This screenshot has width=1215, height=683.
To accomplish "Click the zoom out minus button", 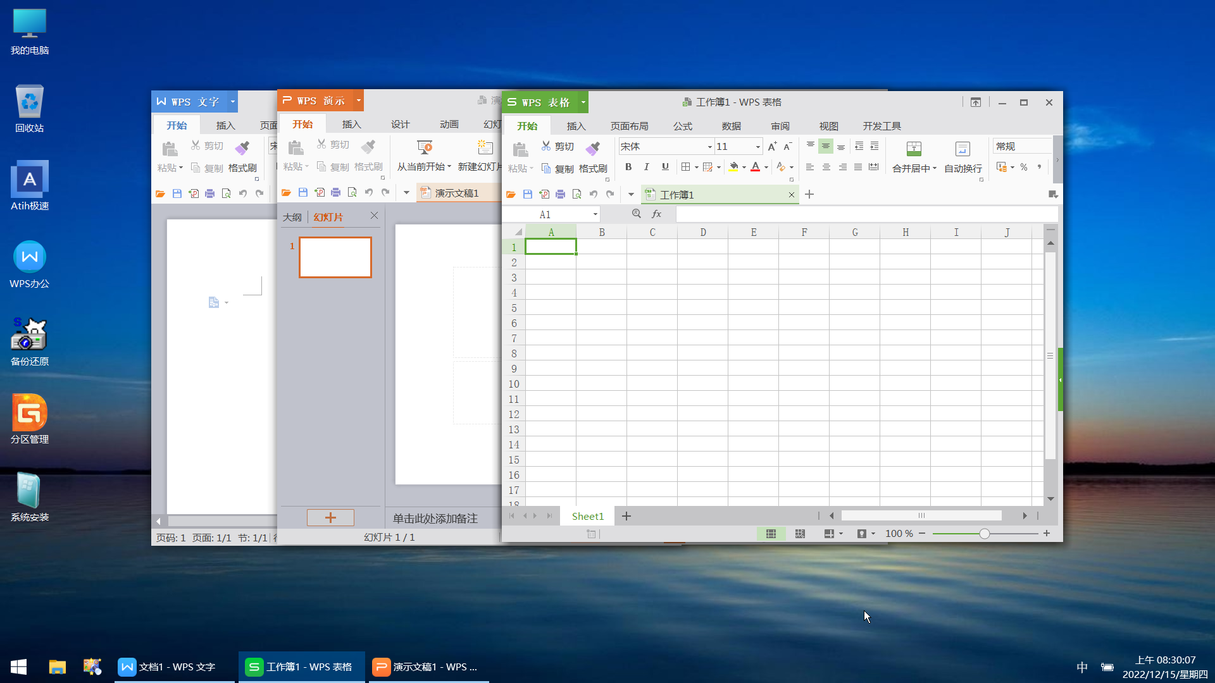I will pos(922,534).
